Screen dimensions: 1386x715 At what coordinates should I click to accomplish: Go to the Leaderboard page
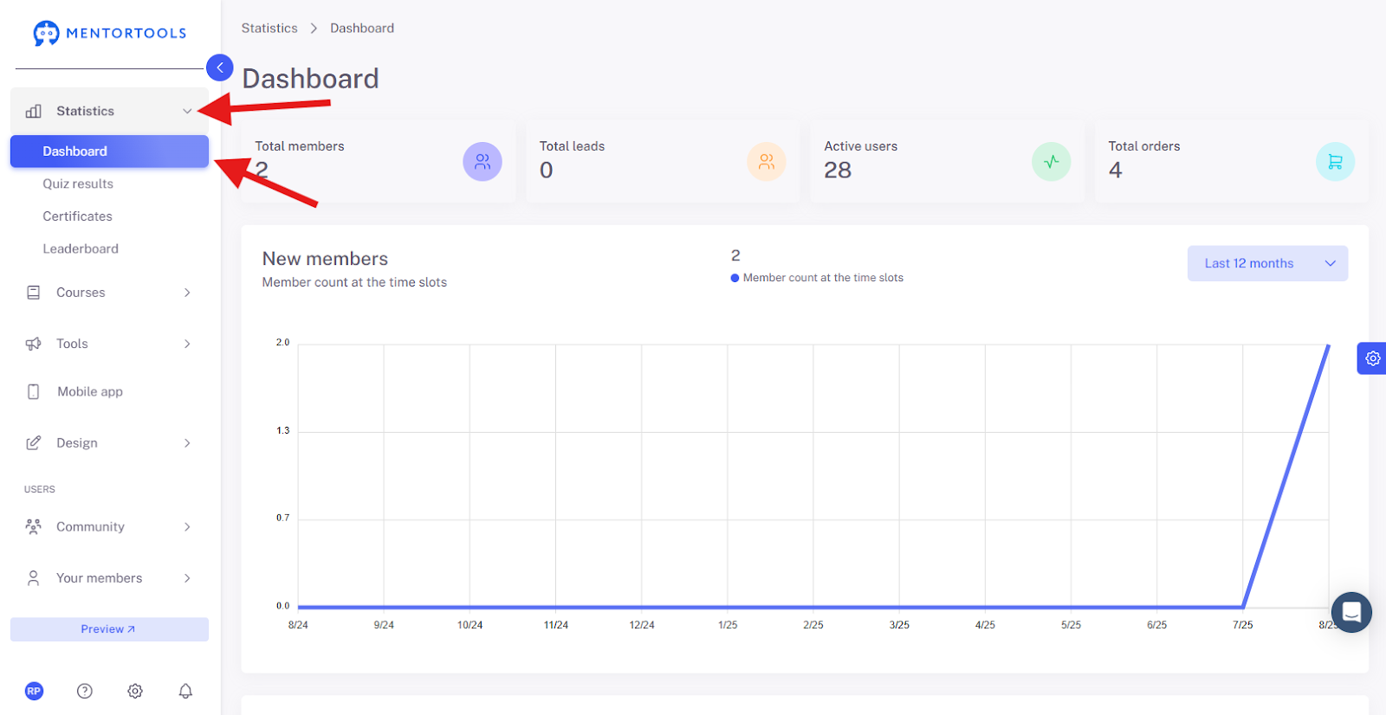coord(81,248)
